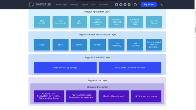196x110 pixels.
Task: Click the dDSP box
Action: point(61,45)
